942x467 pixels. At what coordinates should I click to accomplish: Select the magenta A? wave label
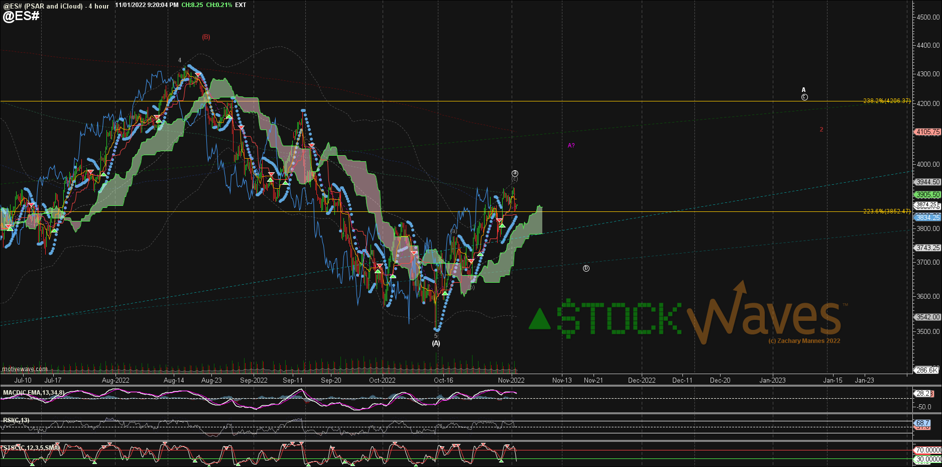click(571, 146)
